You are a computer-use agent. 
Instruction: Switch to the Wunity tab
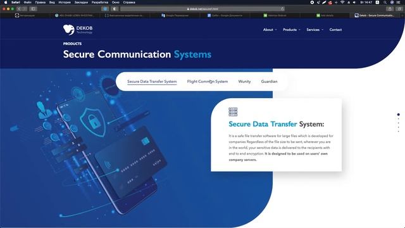pos(244,82)
